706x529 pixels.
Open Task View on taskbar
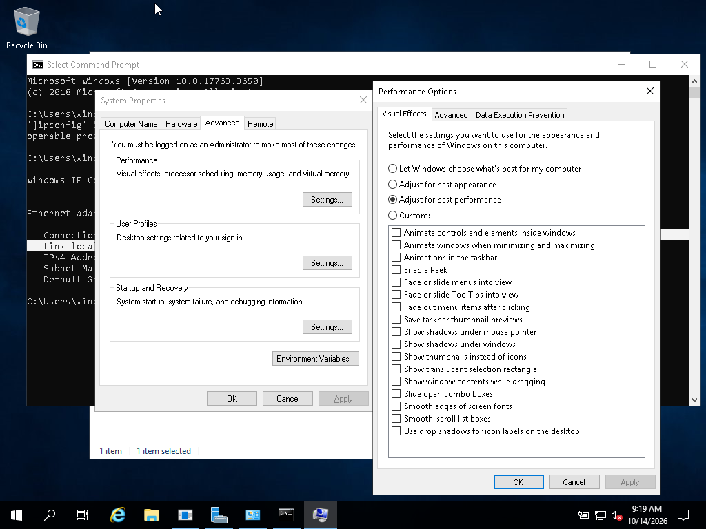pyautogui.click(x=83, y=515)
